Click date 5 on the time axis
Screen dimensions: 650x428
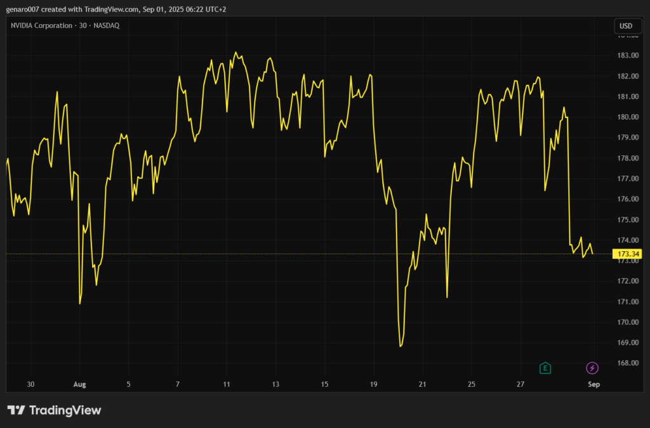pyautogui.click(x=128, y=384)
